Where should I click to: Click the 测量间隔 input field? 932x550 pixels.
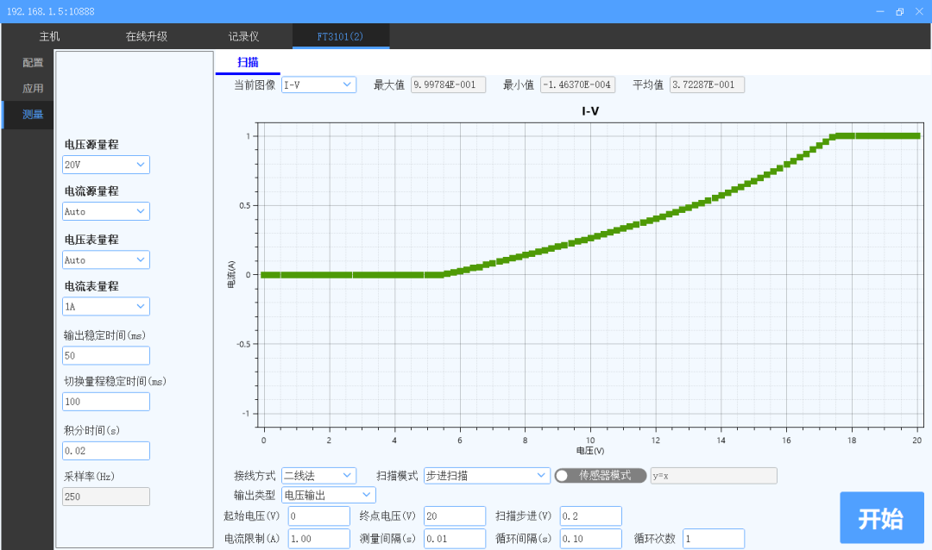(x=455, y=539)
